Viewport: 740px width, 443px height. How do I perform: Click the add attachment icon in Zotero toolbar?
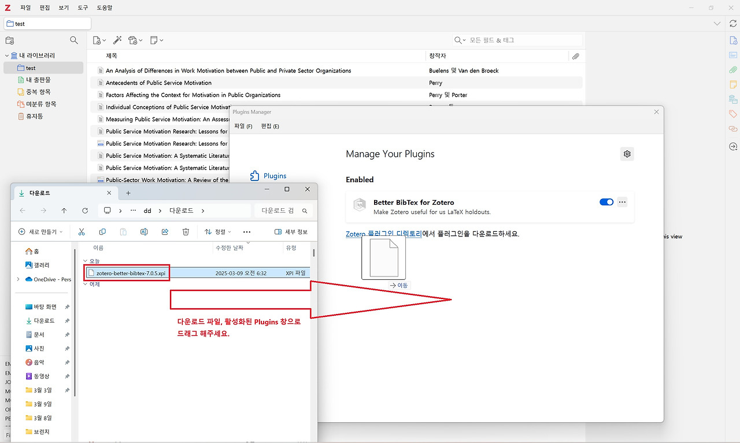tap(136, 40)
